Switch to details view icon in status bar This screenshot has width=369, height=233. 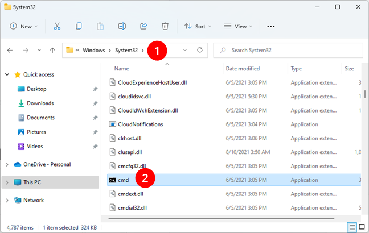(352, 227)
